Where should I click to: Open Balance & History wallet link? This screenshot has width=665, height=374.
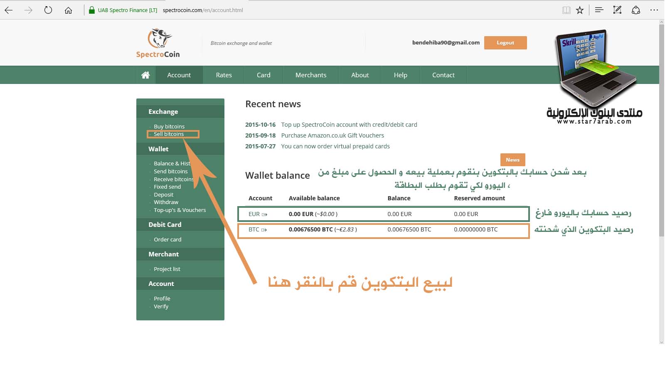[172, 163]
